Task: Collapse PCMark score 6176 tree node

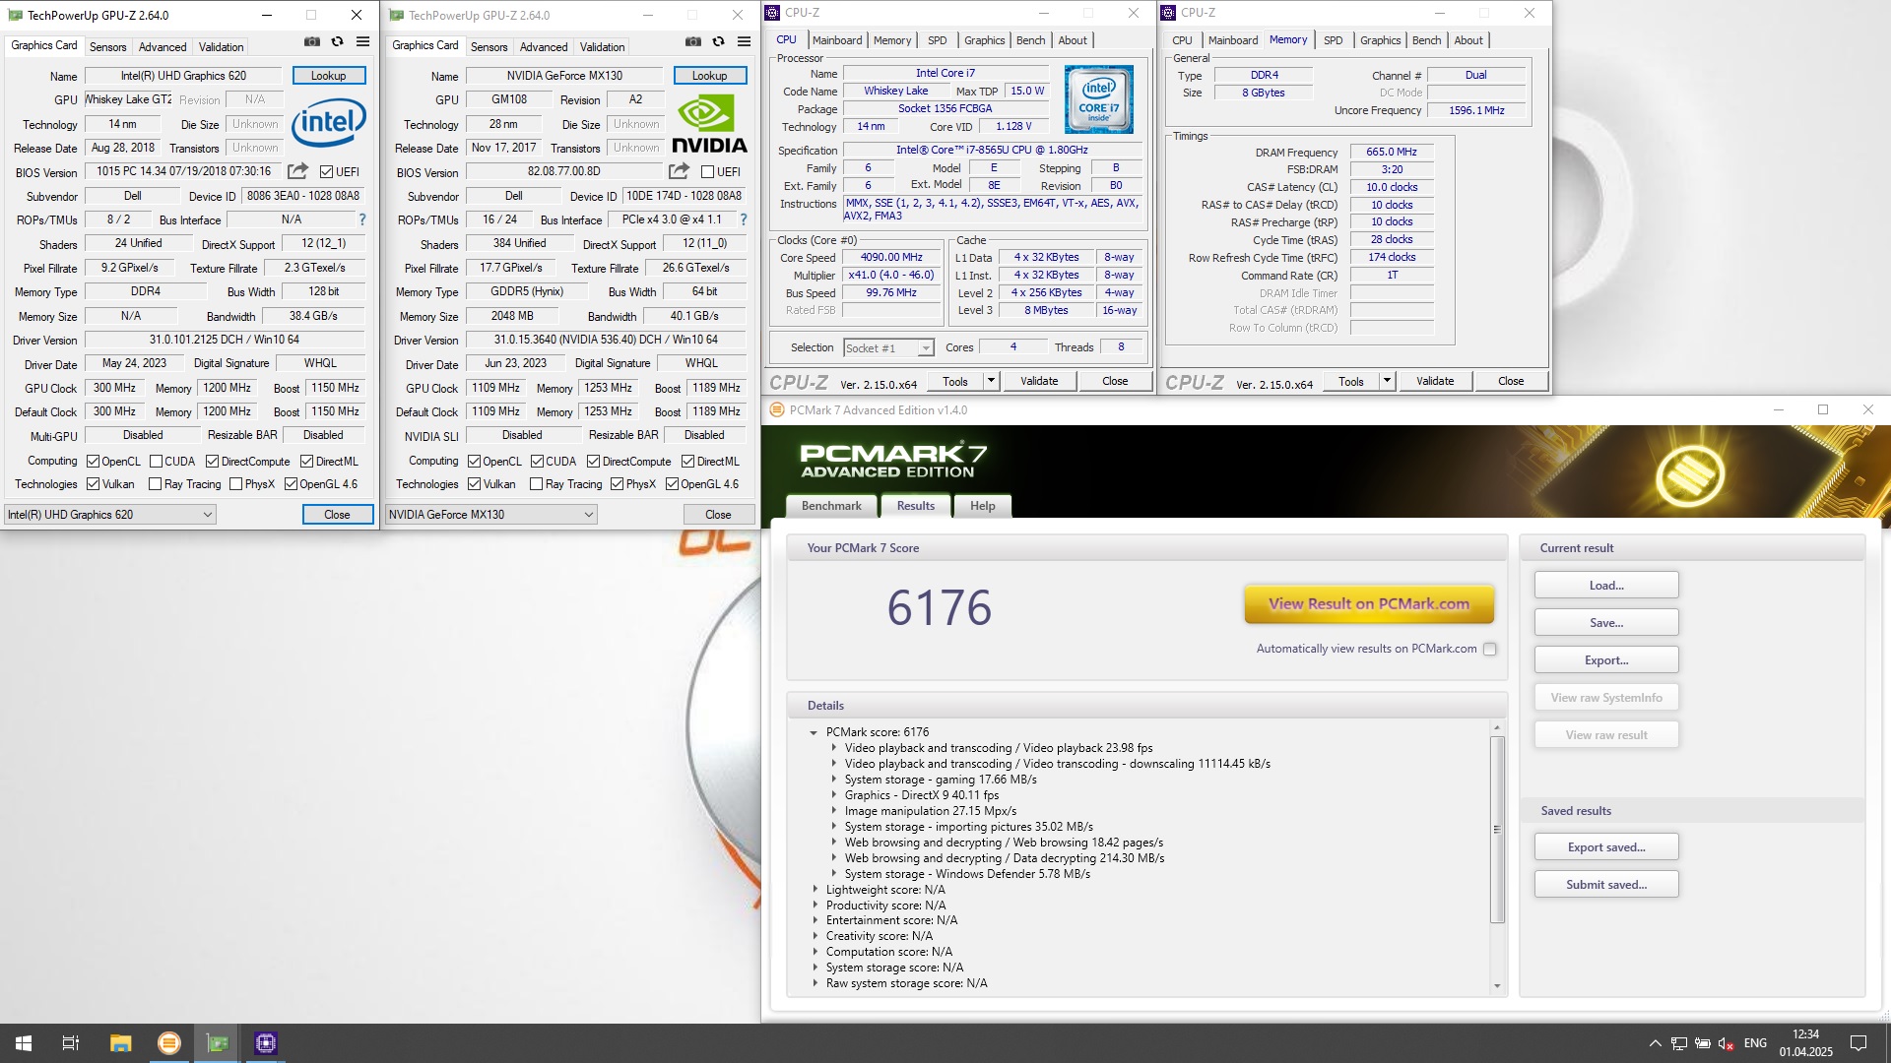Action: click(814, 732)
